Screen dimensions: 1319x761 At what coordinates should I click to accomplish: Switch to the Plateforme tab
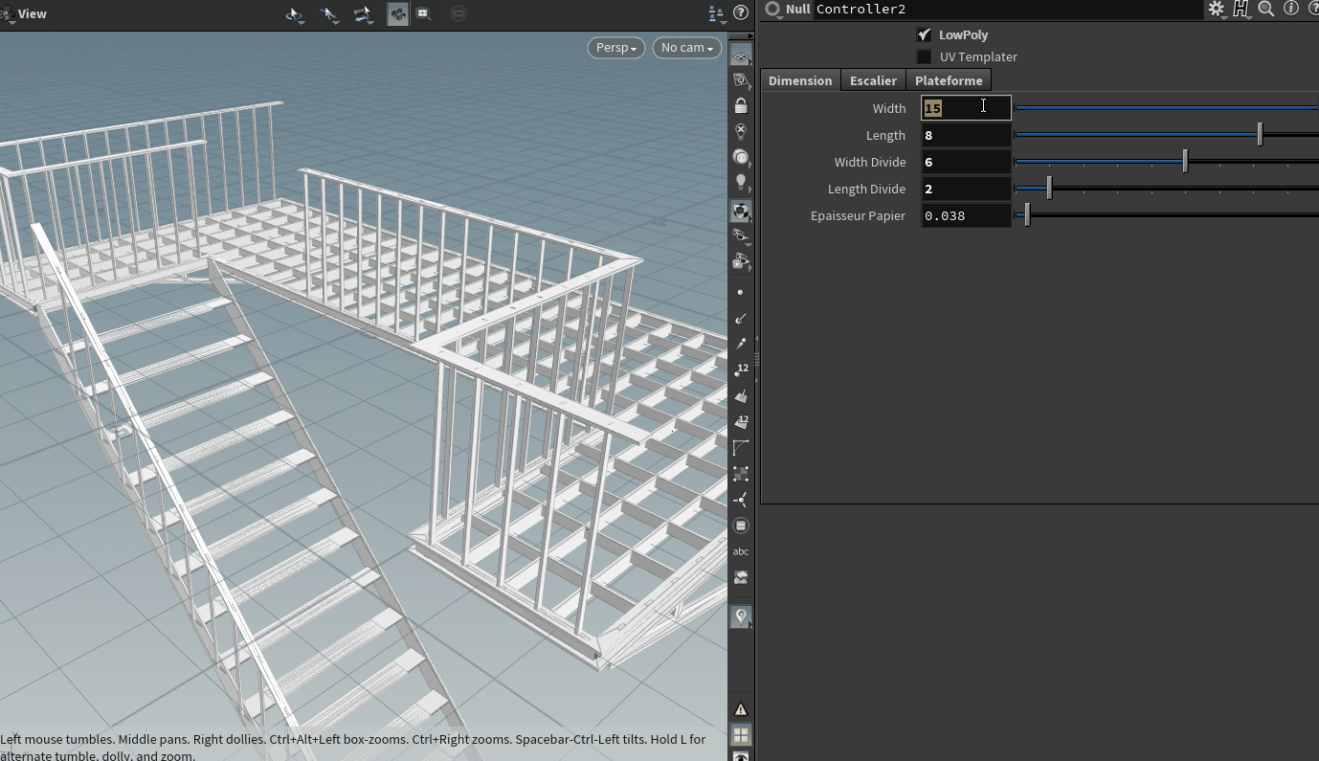click(948, 80)
